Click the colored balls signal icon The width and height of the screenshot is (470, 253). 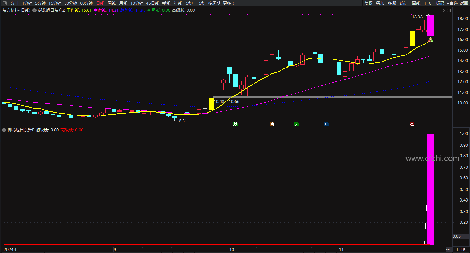click(431, 40)
